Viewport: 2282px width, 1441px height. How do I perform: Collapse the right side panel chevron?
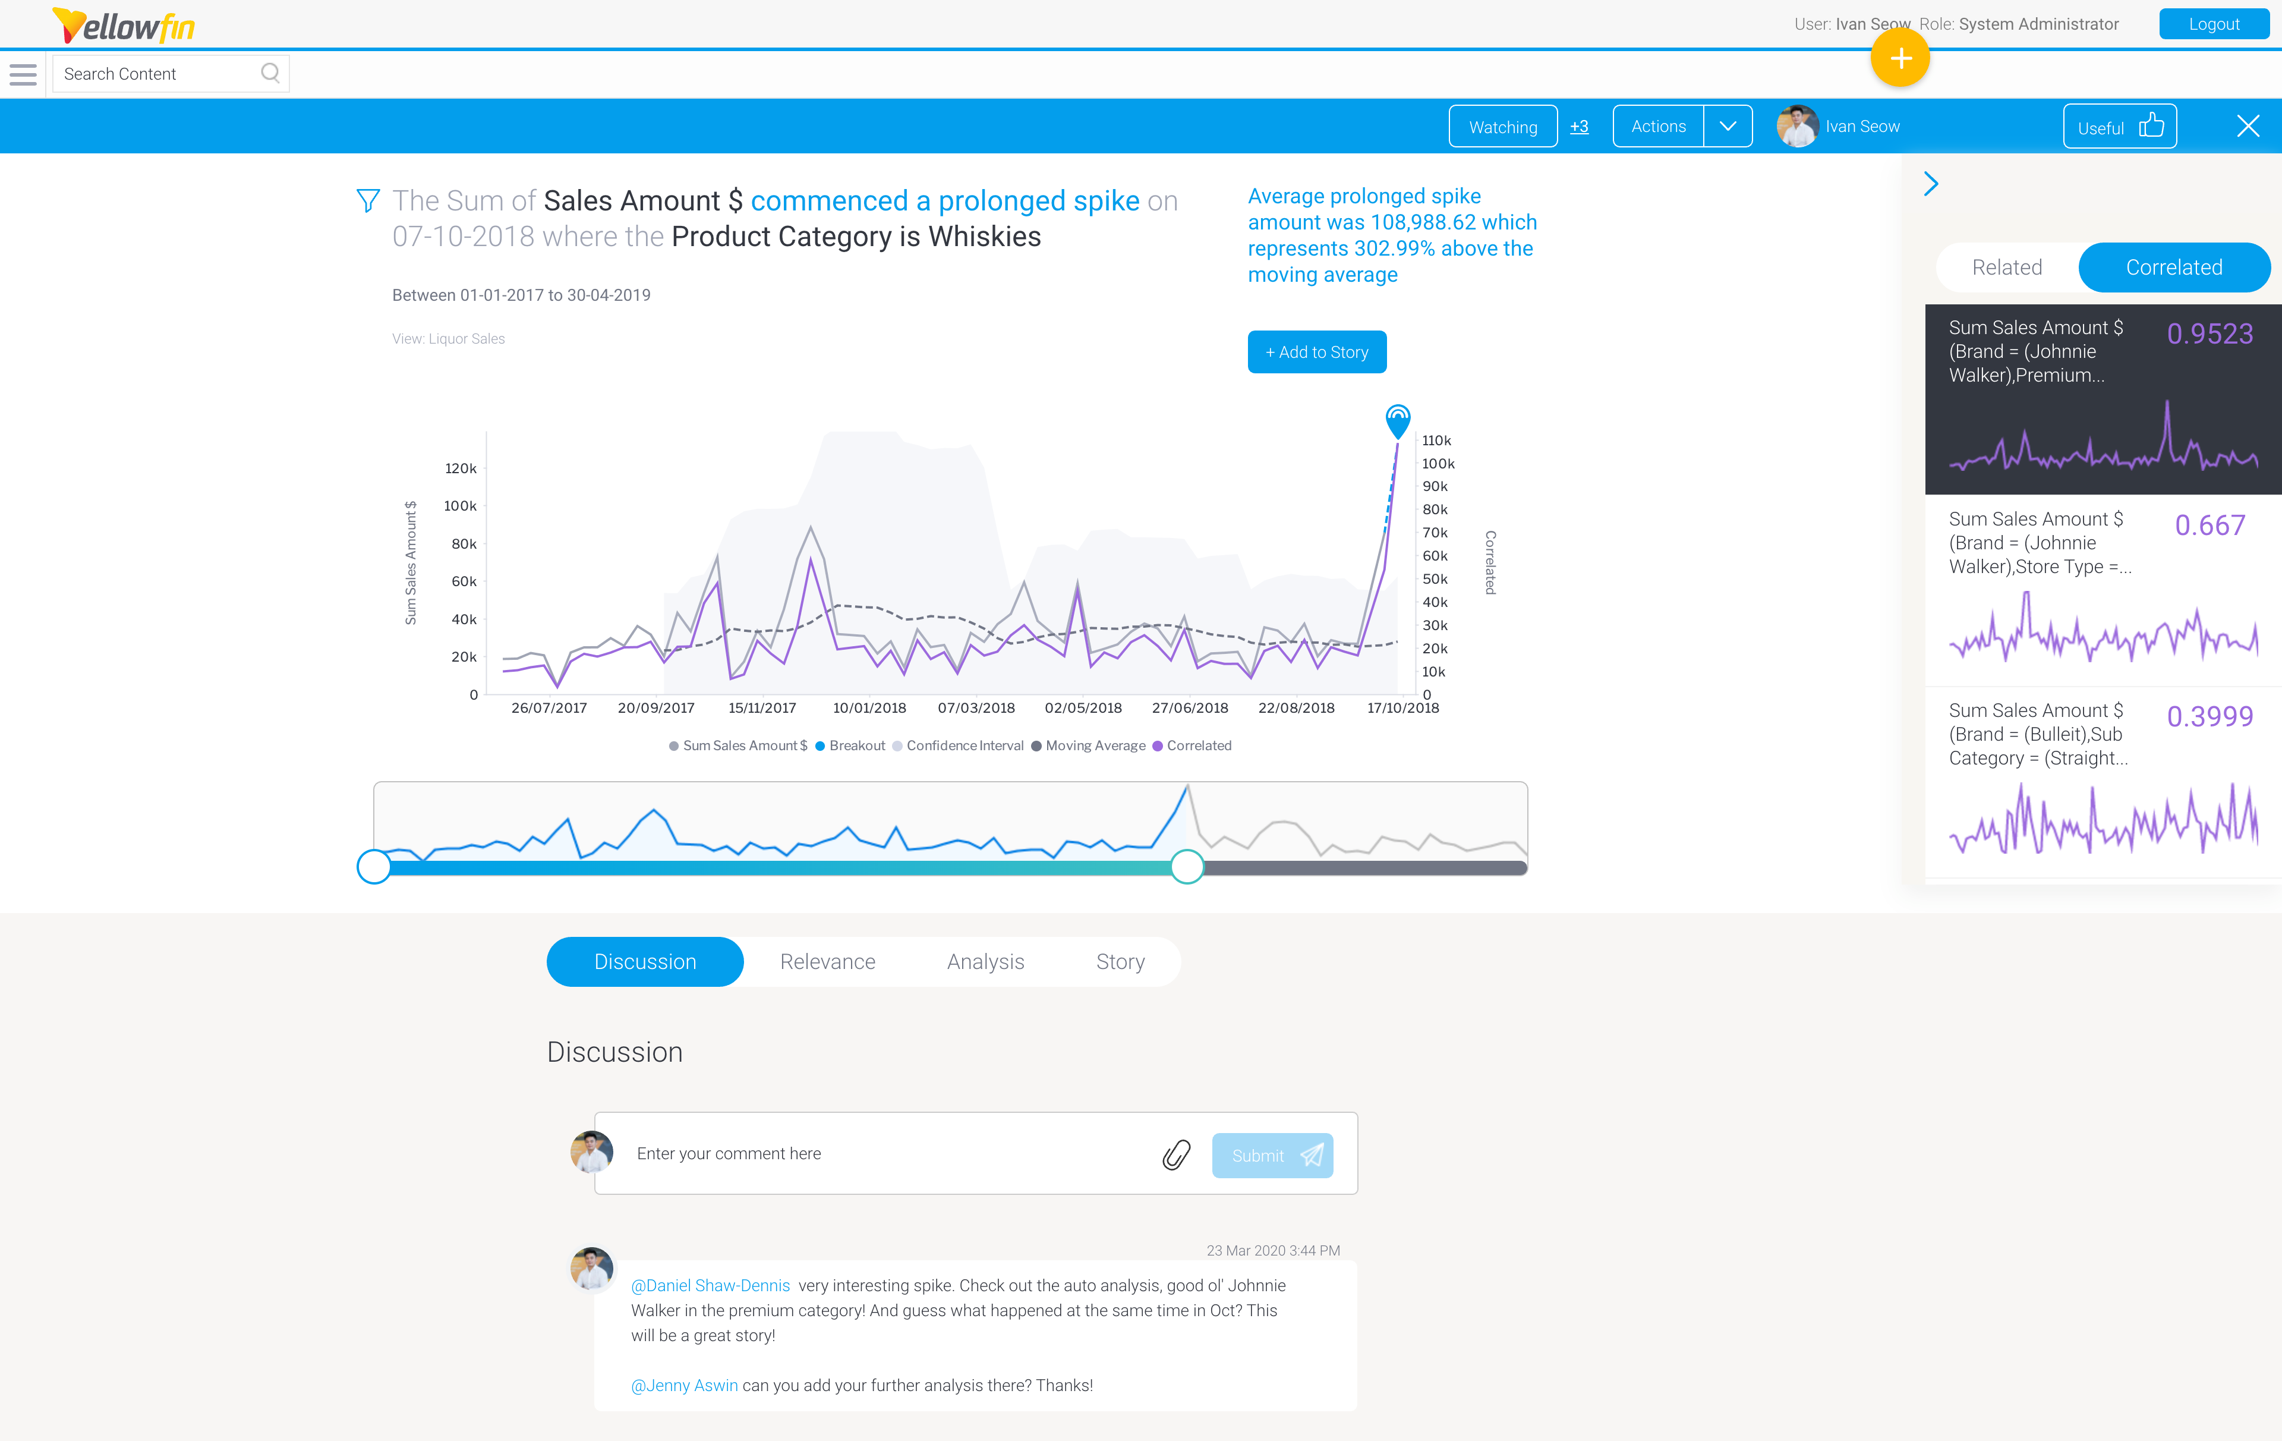1930,184
